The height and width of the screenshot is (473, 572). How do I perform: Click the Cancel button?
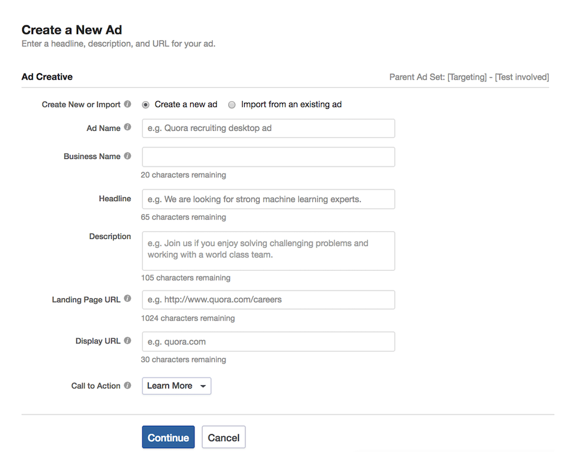(224, 437)
